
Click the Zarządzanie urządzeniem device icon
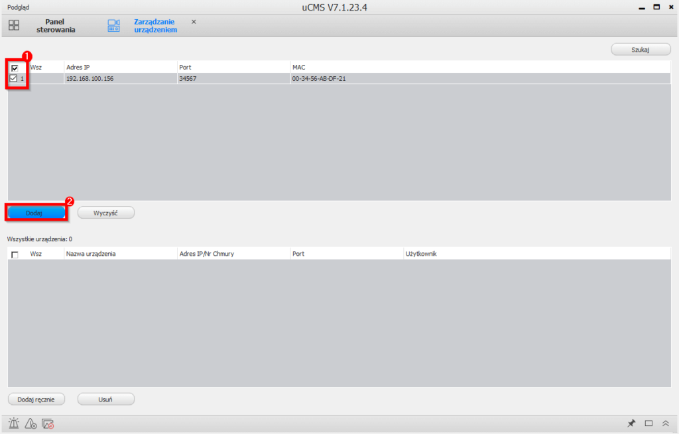point(113,25)
